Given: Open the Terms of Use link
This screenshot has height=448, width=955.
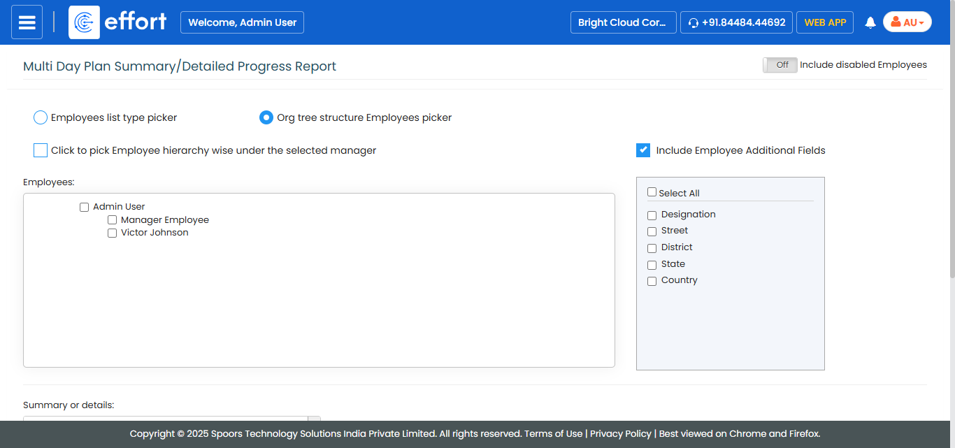Looking at the screenshot, I should (553, 434).
